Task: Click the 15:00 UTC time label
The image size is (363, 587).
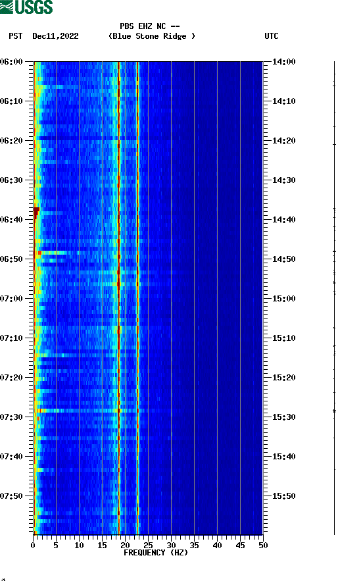Action: pos(283,298)
